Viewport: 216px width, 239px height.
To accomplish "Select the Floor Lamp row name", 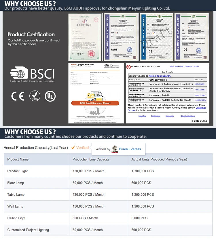I will click(16, 183).
